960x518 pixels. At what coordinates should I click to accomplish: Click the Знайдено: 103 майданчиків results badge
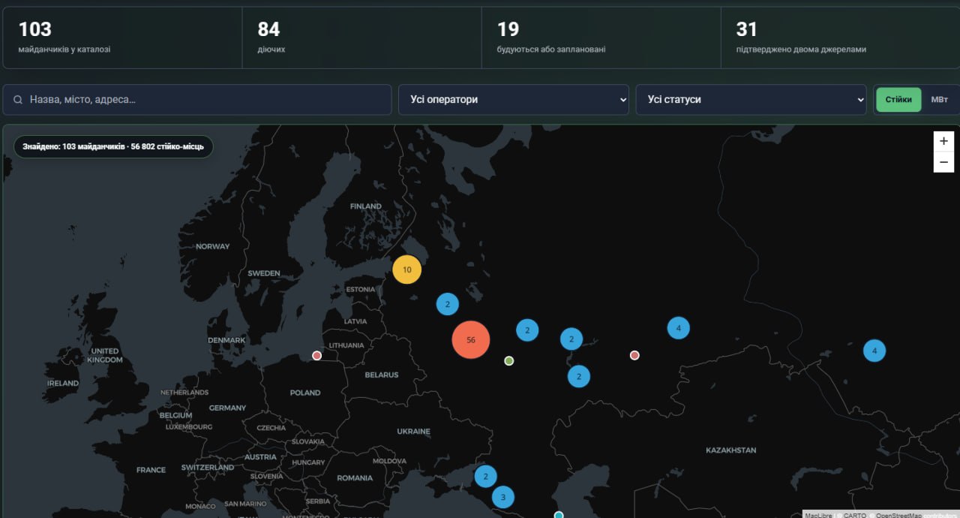click(x=113, y=146)
